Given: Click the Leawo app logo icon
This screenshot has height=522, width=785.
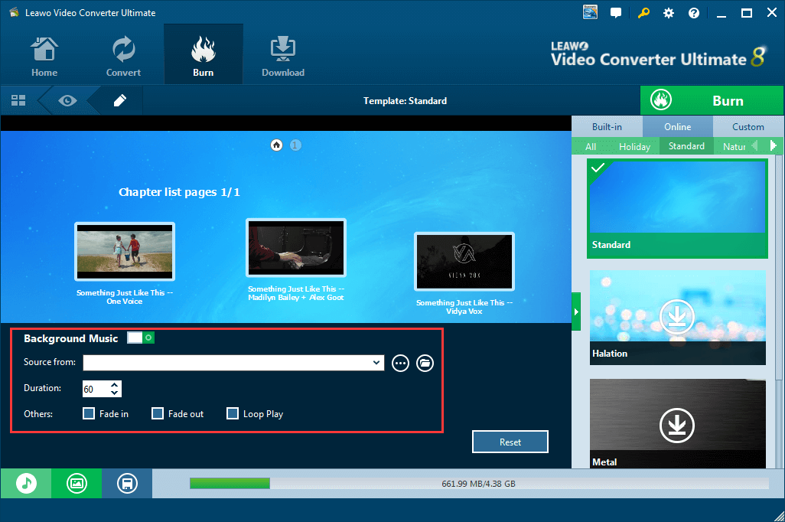Looking at the screenshot, I should point(14,12).
